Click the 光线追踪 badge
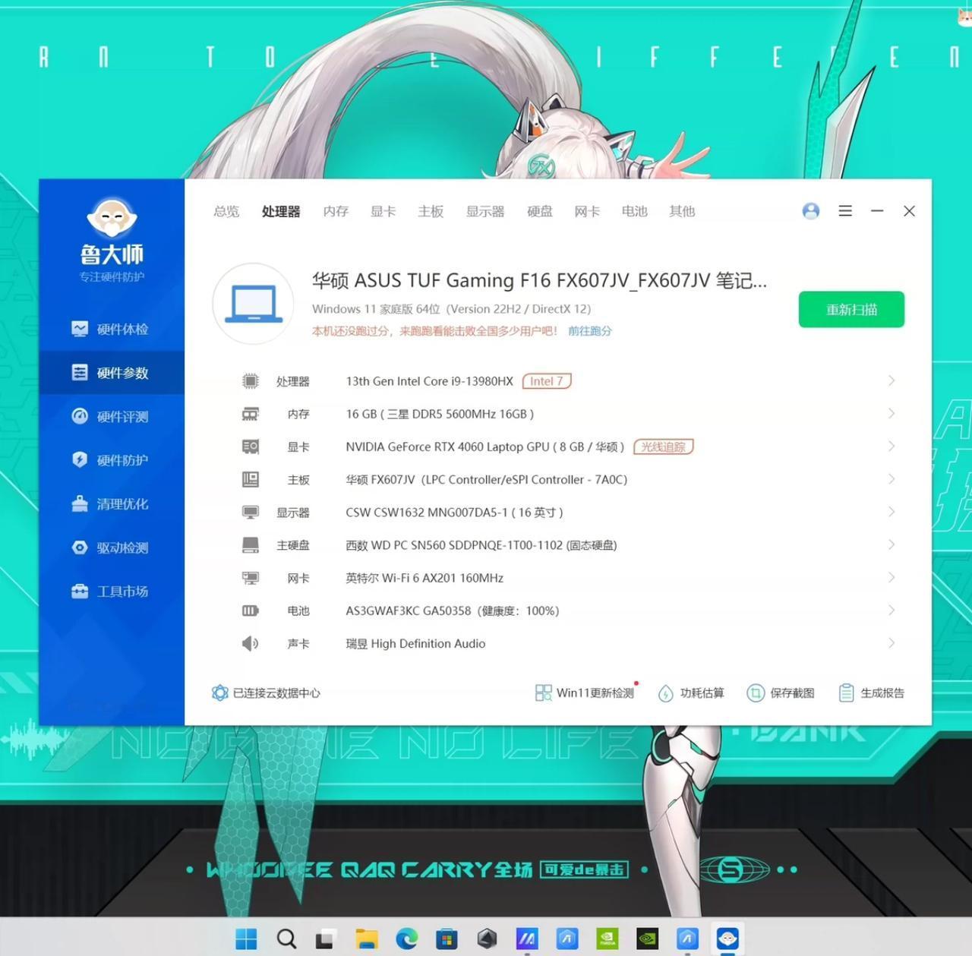Image resolution: width=972 pixels, height=956 pixels. (x=663, y=446)
